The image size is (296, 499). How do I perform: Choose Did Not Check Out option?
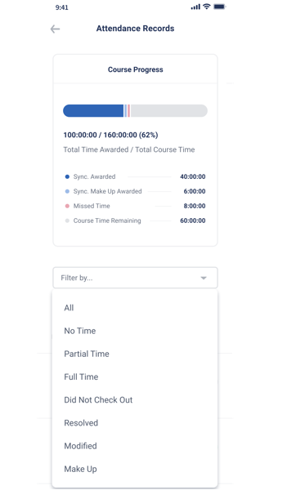(135, 400)
